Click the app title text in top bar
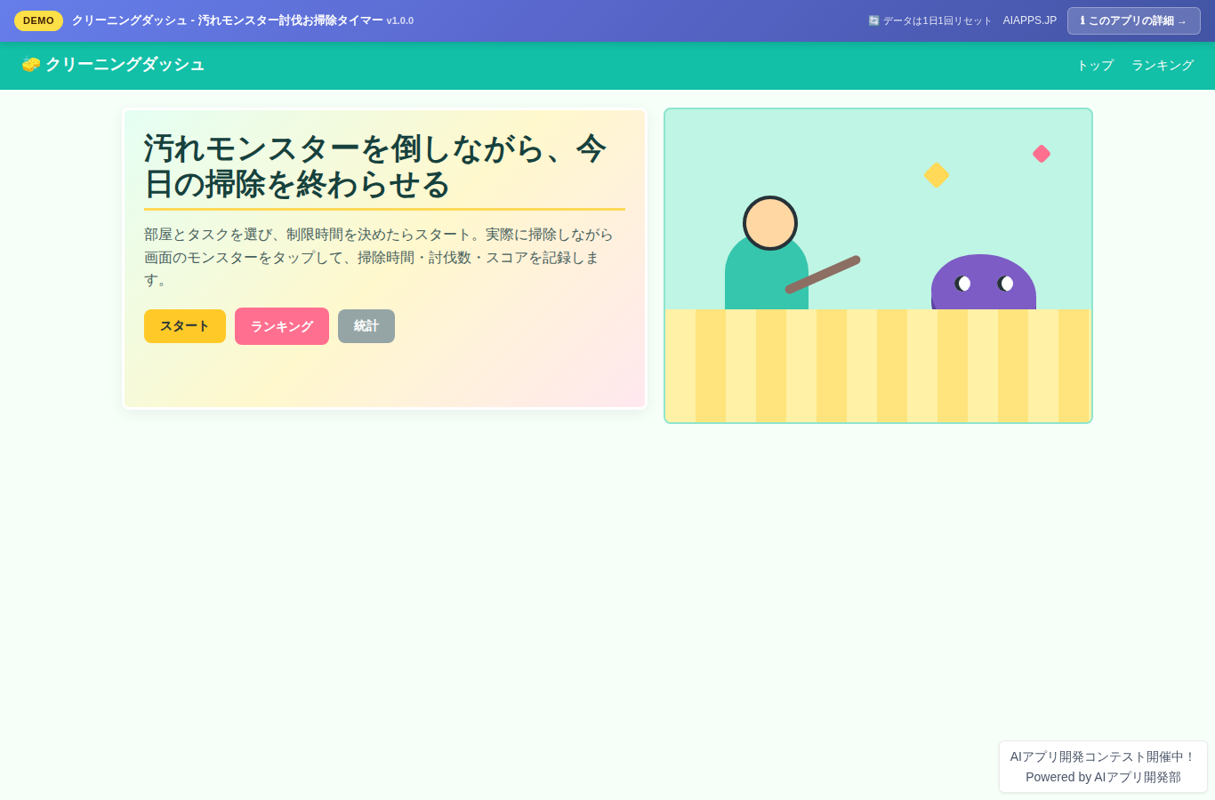The width and height of the screenshot is (1215, 800). tap(228, 20)
